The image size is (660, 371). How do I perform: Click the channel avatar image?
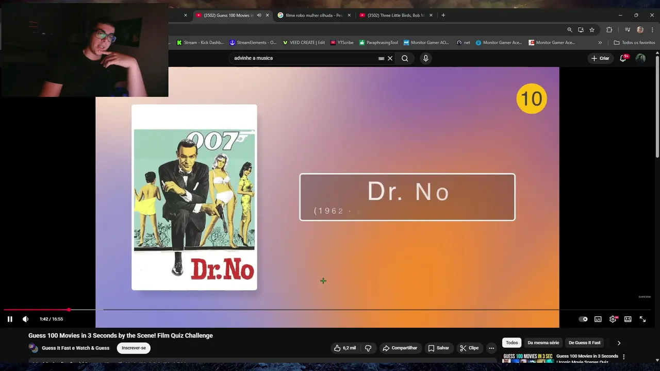(34, 348)
